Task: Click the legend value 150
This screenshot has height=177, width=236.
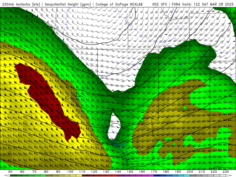Action: coord(130,172)
